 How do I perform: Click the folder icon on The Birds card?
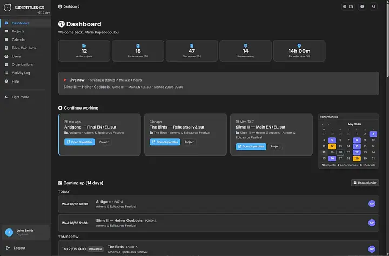151,133
